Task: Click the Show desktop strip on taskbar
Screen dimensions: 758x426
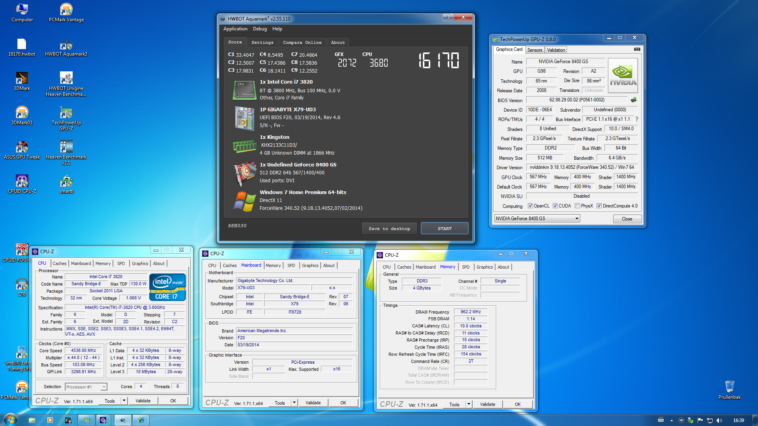Action: 755,420
